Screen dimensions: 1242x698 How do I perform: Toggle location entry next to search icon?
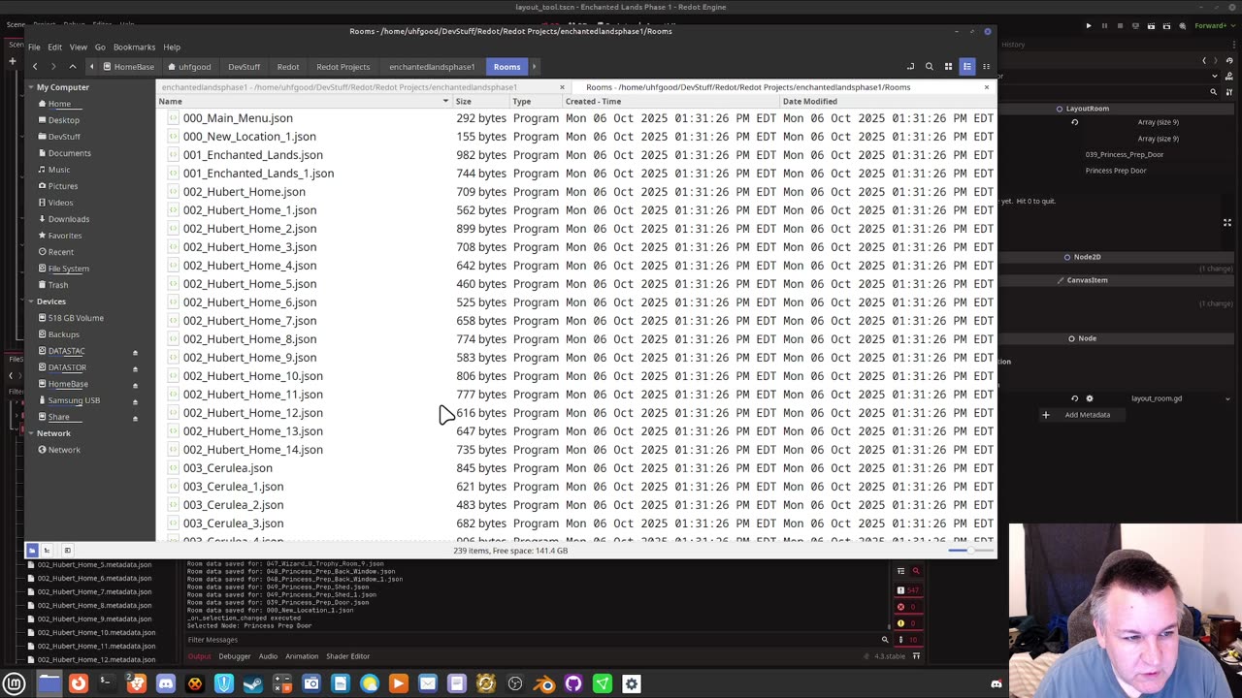(x=910, y=67)
